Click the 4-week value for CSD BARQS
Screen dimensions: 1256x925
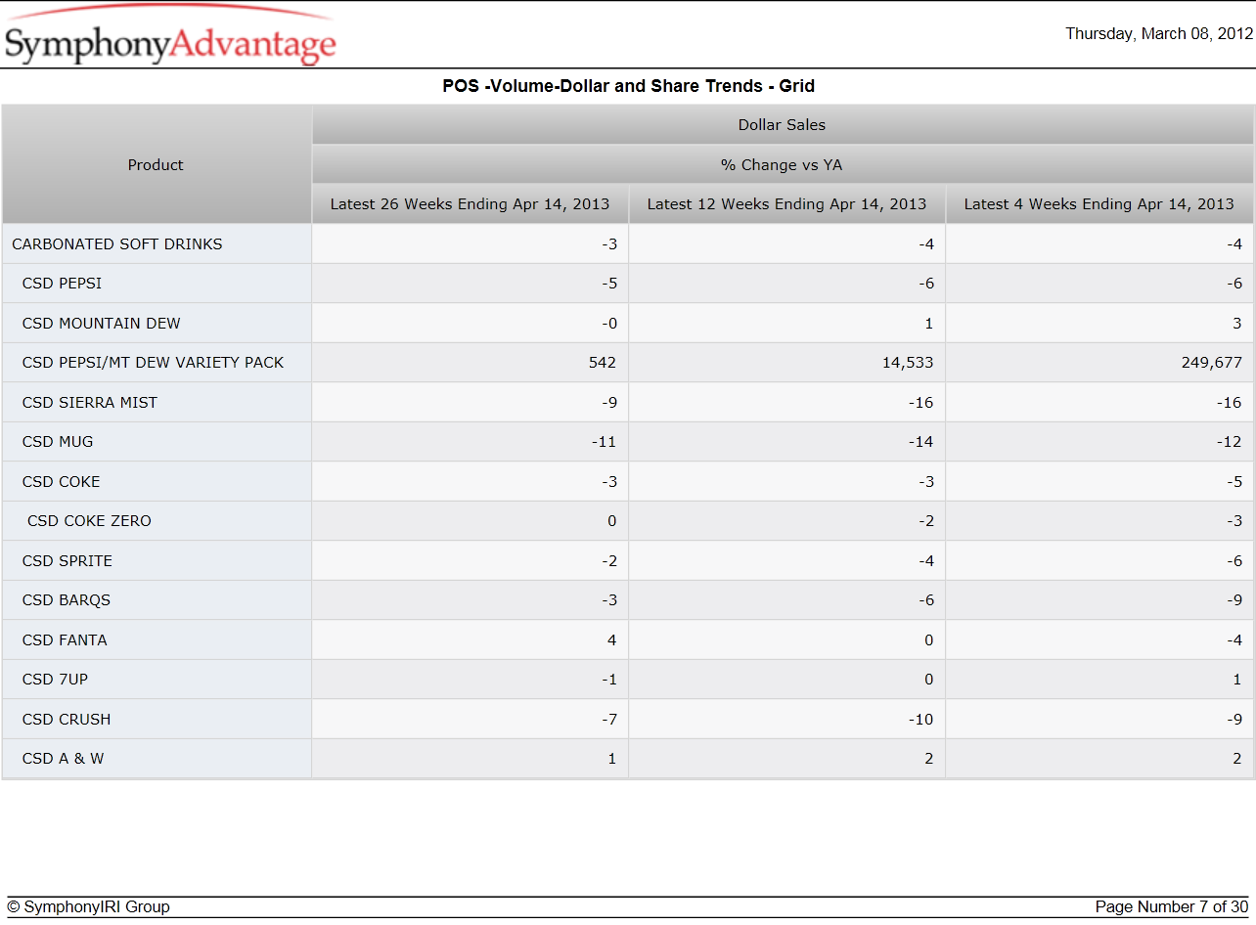1234,600
